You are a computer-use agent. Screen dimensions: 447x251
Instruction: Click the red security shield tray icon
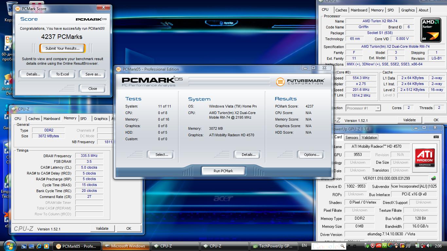[372, 246]
